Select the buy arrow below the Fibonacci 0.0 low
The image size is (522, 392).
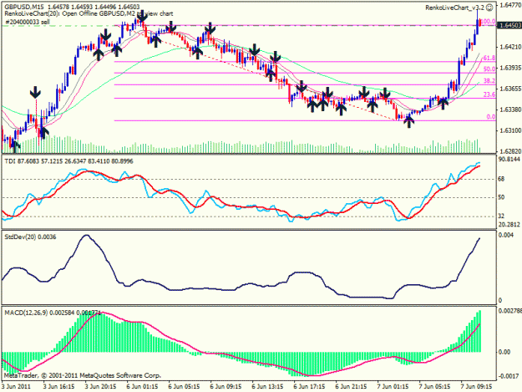click(408, 122)
